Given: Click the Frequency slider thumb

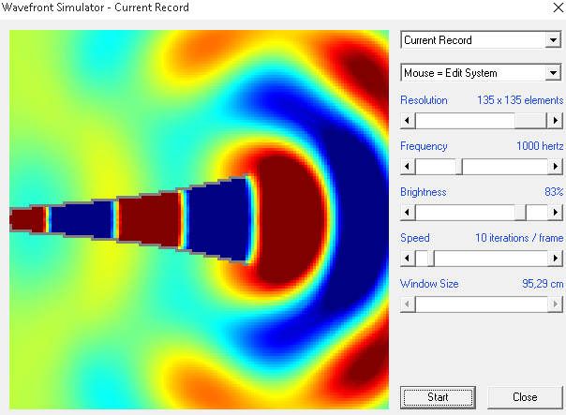Looking at the screenshot, I should point(459,167).
